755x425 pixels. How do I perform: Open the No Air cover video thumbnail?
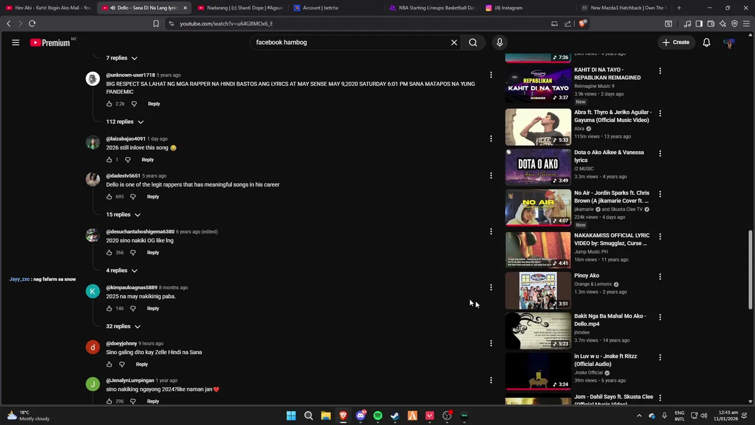[538, 208]
